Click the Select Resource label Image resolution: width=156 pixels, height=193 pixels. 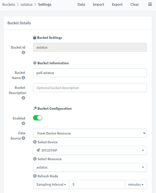click(49, 159)
